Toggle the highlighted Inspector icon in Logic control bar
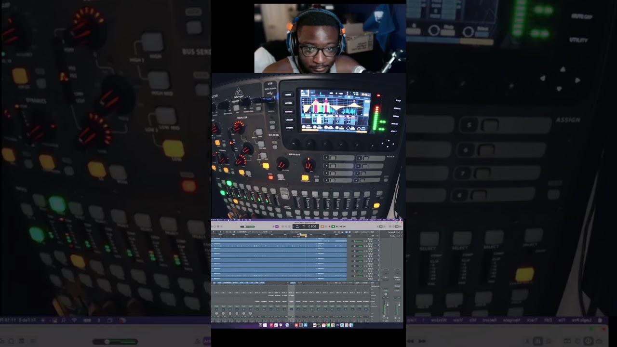The width and height of the screenshot is (617, 347). (397, 227)
